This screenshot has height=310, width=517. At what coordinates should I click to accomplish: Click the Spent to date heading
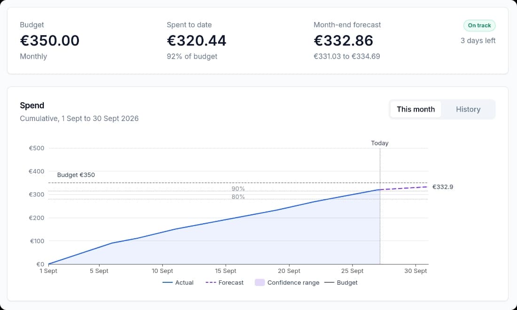pyautogui.click(x=189, y=25)
